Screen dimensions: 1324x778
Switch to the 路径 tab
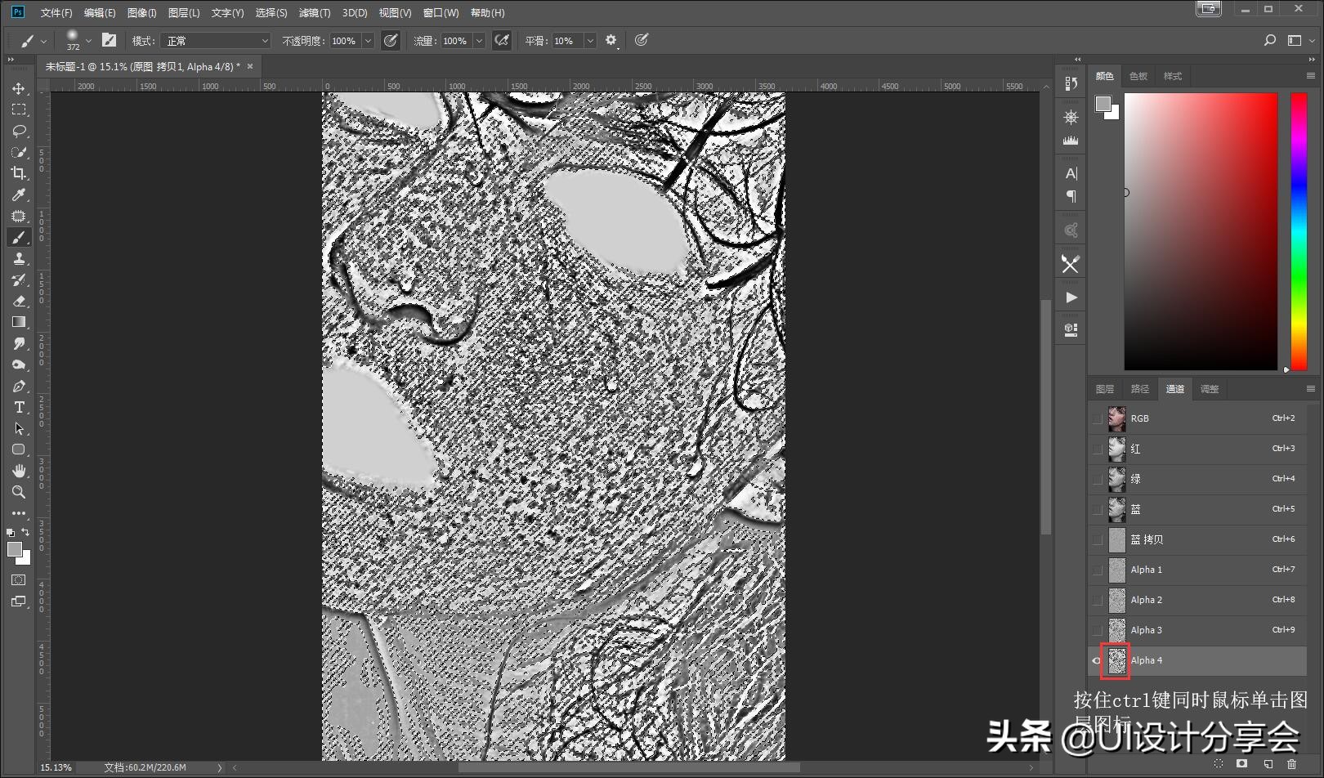[x=1139, y=389]
